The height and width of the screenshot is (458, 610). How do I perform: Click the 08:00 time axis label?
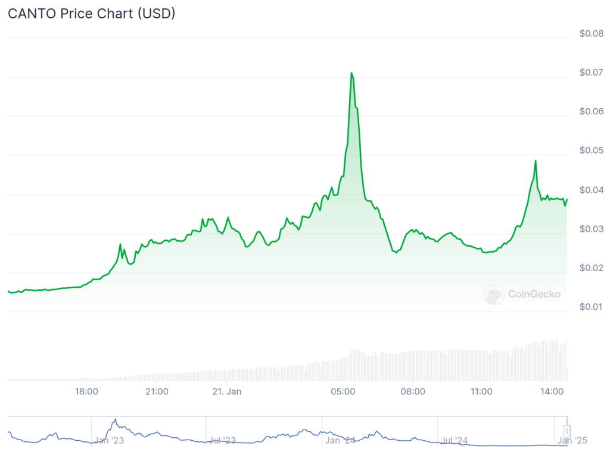tap(413, 391)
